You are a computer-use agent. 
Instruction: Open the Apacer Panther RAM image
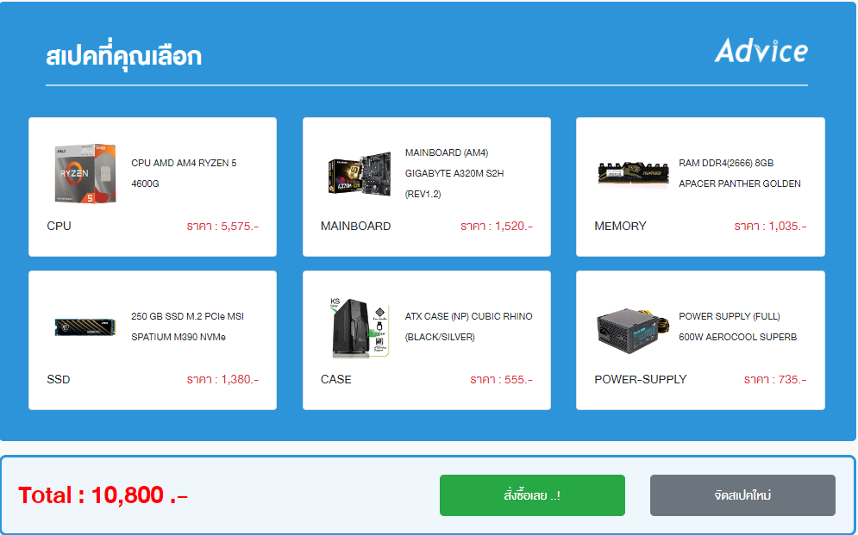click(x=634, y=174)
